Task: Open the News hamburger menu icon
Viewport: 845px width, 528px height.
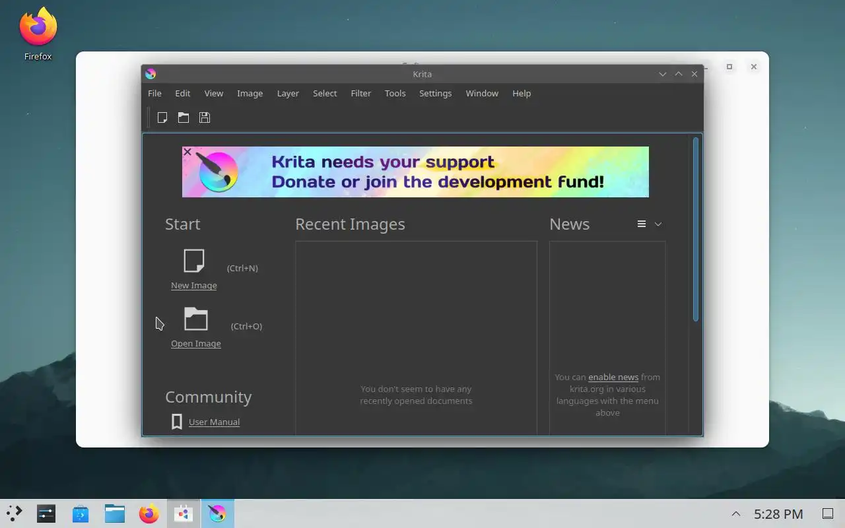Action: click(642, 224)
